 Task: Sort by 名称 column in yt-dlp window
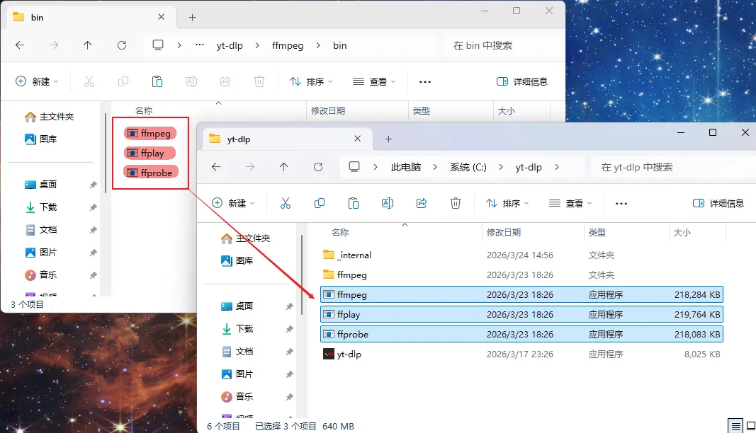tap(340, 232)
